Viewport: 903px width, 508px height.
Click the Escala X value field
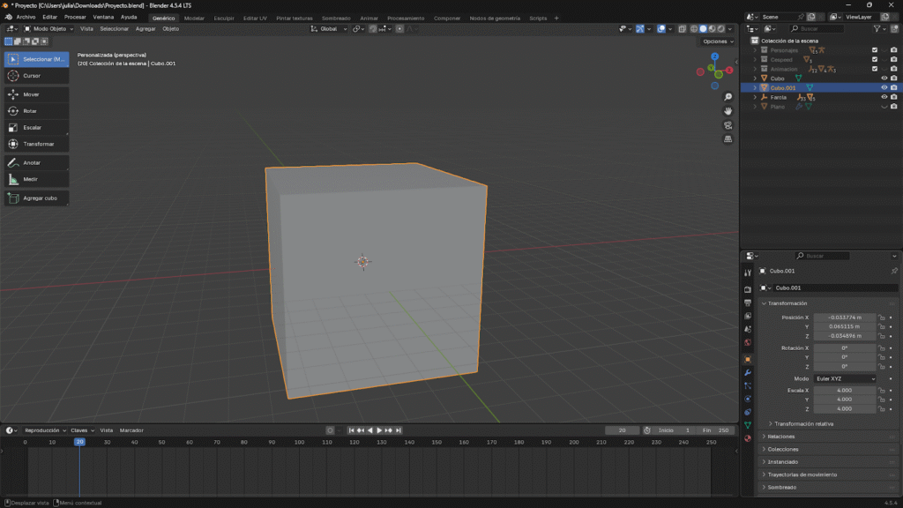tap(844, 390)
